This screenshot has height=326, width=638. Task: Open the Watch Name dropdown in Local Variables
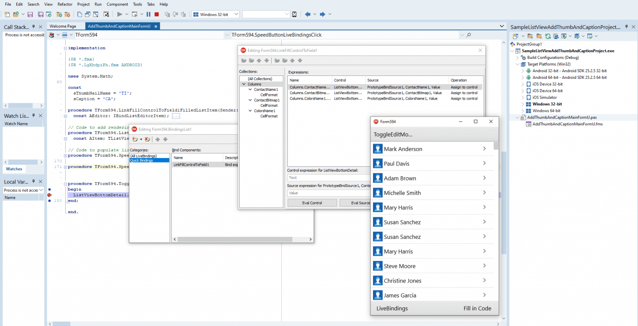pos(41,190)
